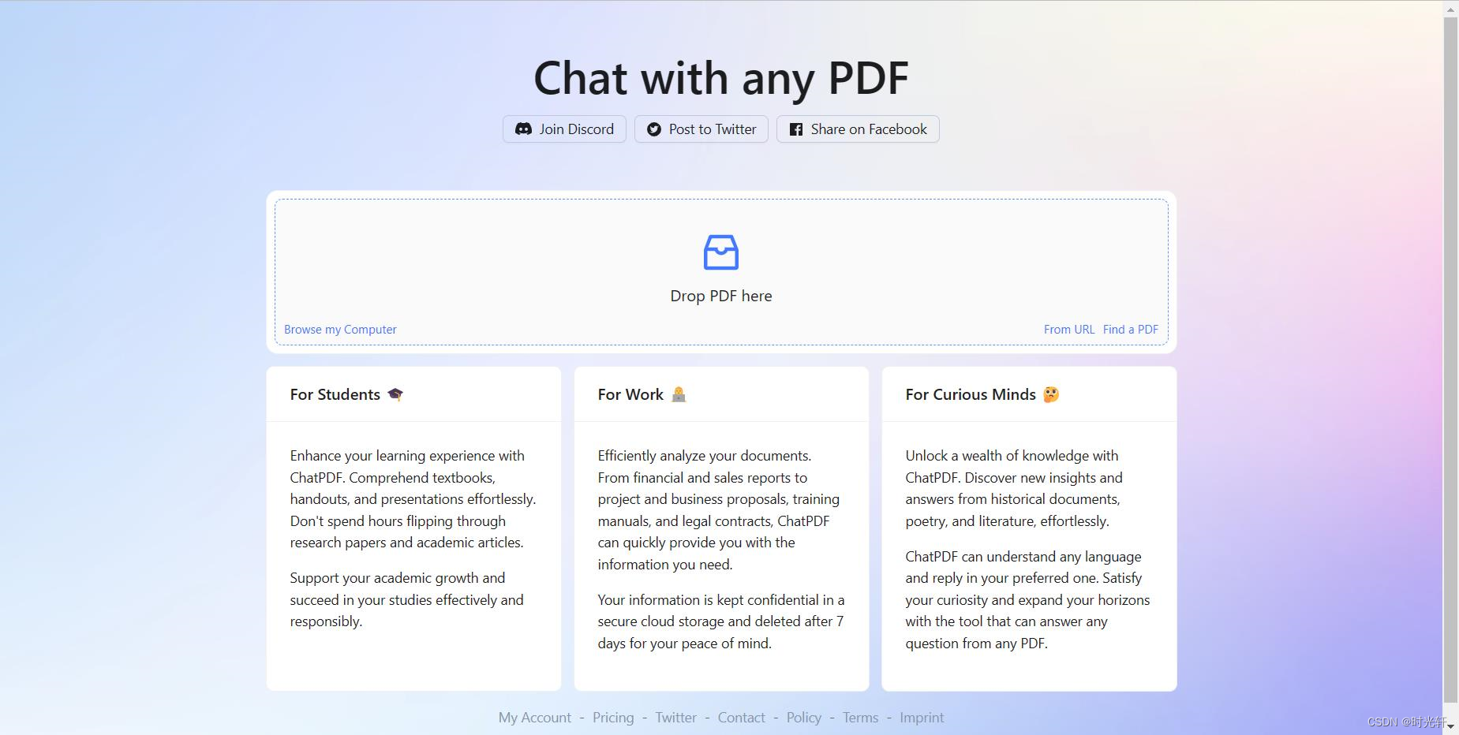
Task: Open the Terms footer link
Action: [860, 718]
